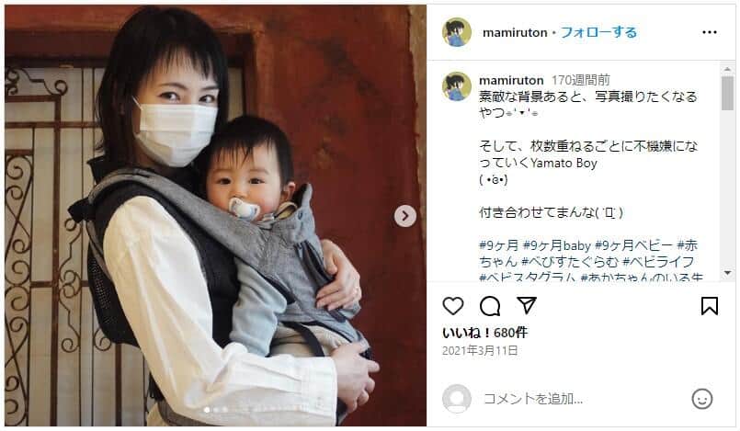
Task: Open mamiruton profile avatar in header
Action: pos(456,32)
